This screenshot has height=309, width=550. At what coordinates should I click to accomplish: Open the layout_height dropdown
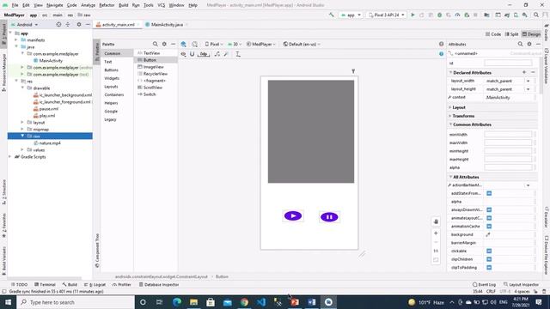[528, 89]
